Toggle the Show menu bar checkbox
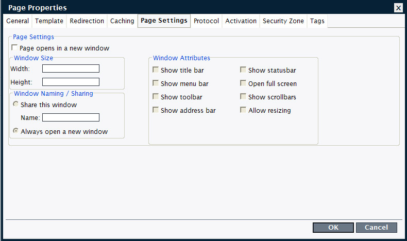The image size is (407, 241). (x=156, y=83)
